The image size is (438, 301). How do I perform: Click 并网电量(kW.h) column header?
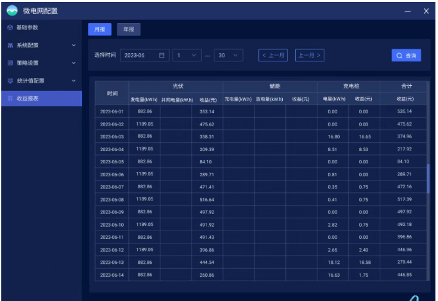click(177, 100)
